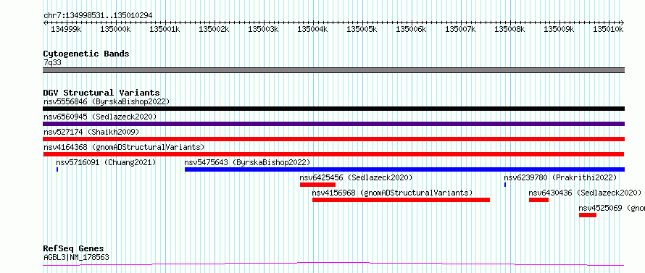Click the AGBL3|NM_178563 gene label
The image size is (645, 273).
(x=77, y=258)
